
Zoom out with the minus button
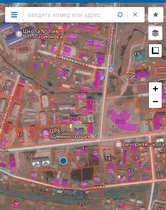[155, 101]
